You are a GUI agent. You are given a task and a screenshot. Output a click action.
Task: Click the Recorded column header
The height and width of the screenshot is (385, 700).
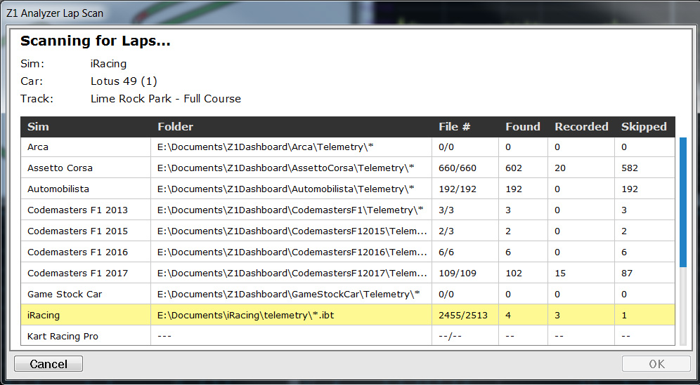pos(581,126)
